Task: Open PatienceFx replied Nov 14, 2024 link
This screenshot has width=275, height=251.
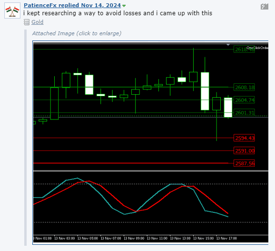Action: point(72,5)
